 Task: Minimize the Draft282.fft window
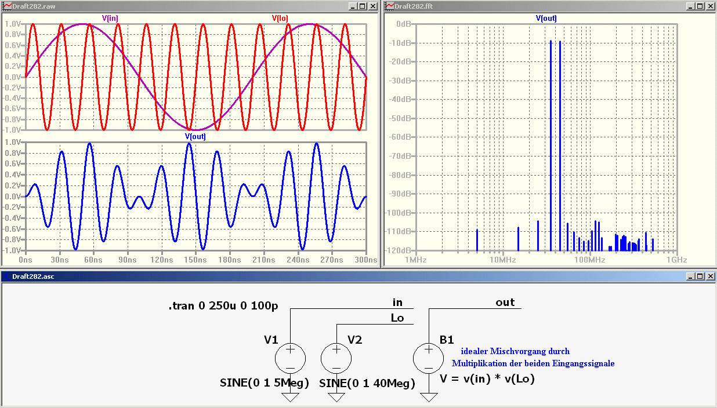(x=690, y=6)
